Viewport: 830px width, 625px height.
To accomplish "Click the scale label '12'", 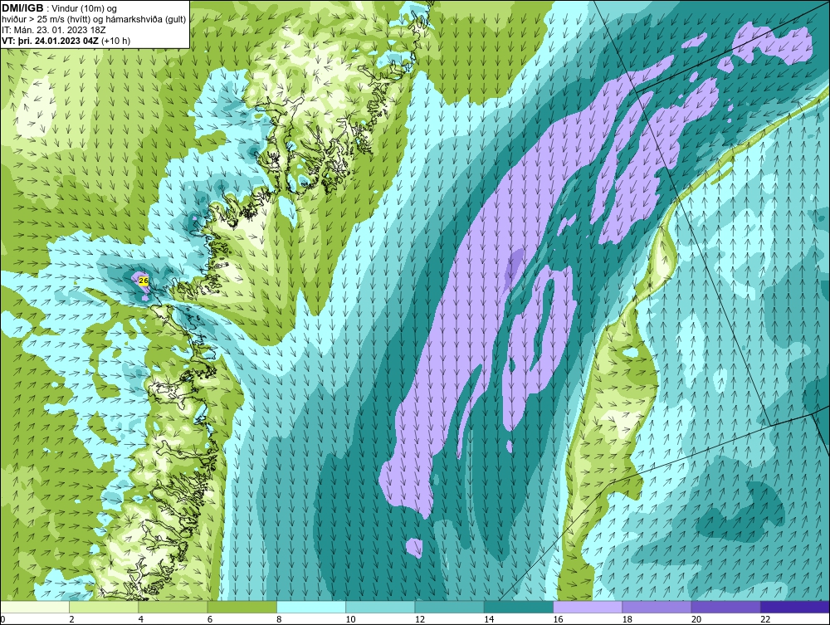I will tap(420, 619).
